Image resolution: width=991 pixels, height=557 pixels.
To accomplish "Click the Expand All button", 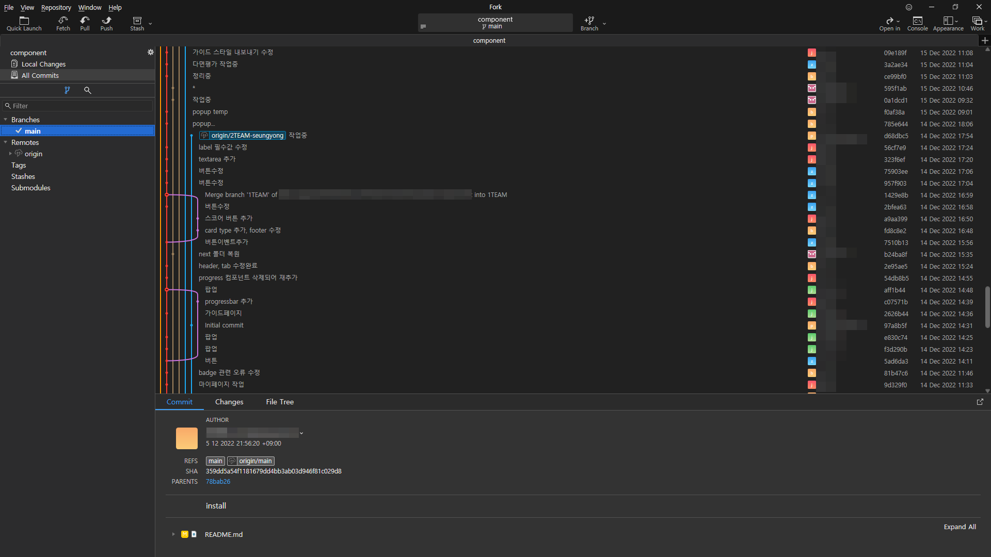I will 960,527.
